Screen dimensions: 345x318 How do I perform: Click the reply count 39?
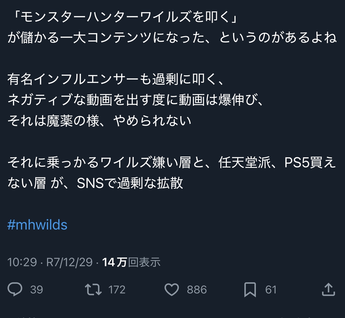(37, 290)
